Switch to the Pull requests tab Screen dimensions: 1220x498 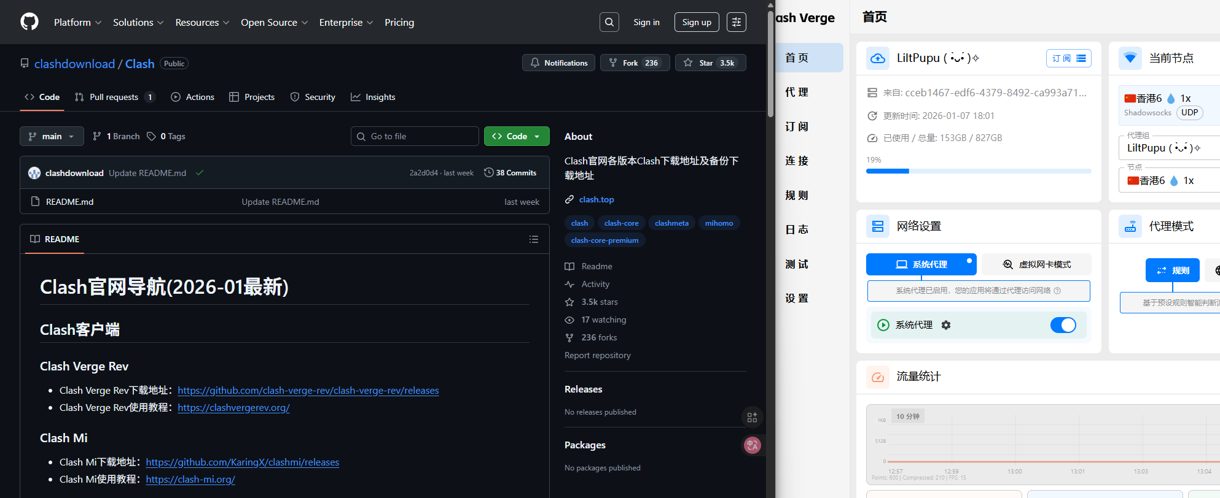tap(114, 97)
